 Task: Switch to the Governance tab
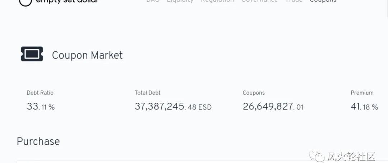click(x=259, y=1)
